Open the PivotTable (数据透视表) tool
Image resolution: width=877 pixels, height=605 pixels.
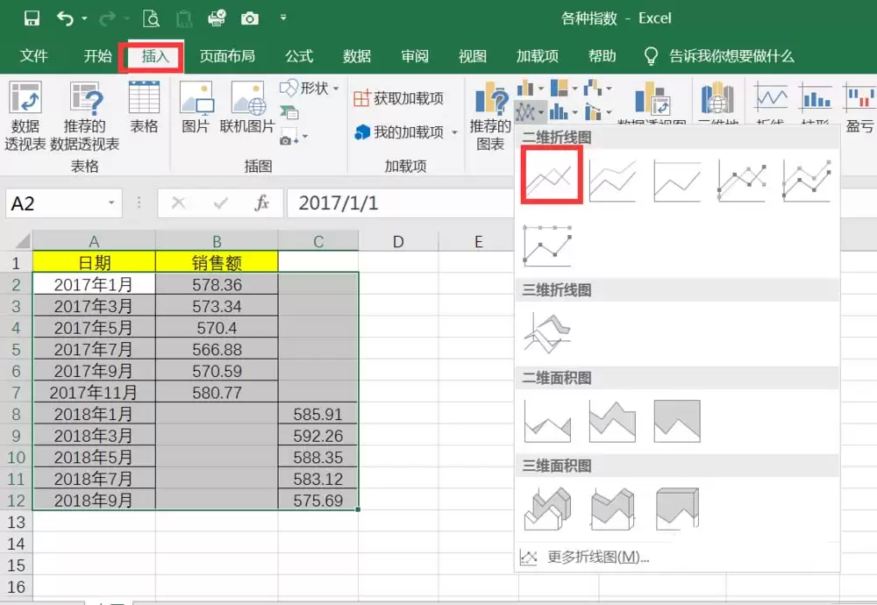tap(25, 115)
